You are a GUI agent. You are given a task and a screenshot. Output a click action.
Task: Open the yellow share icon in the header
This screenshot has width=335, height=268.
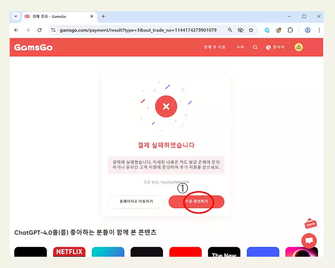[298, 47]
